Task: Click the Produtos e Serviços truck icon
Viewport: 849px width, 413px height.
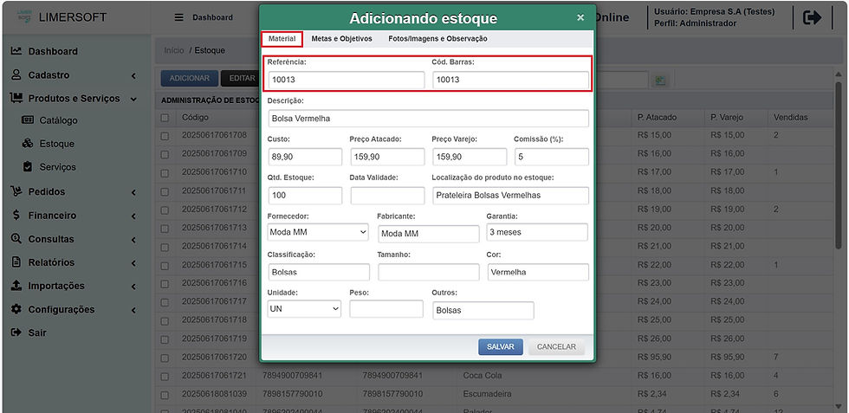Action: [x=16, y=98]
